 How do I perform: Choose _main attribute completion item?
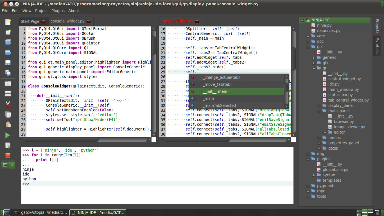click(236, 98)
